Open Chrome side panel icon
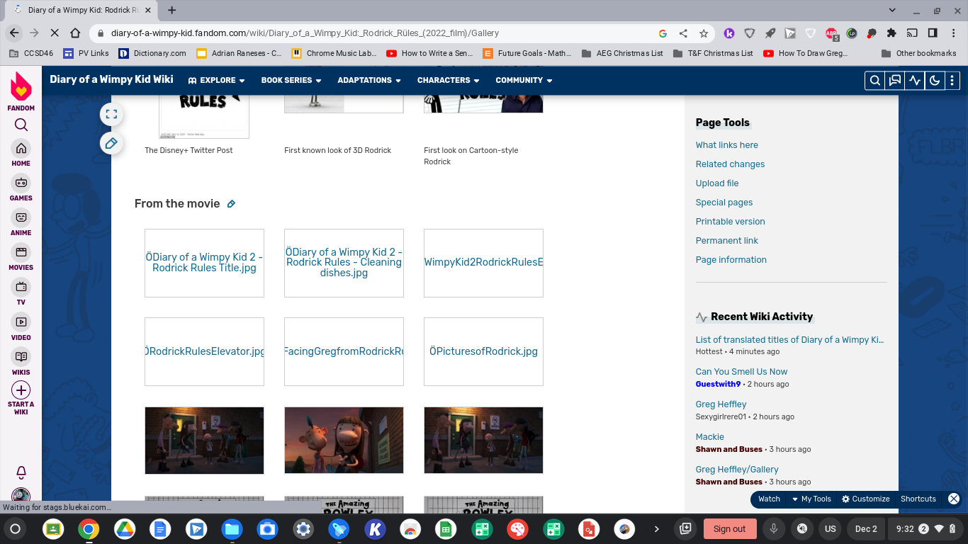Viewport: 968px width, 544px height. 933,33
